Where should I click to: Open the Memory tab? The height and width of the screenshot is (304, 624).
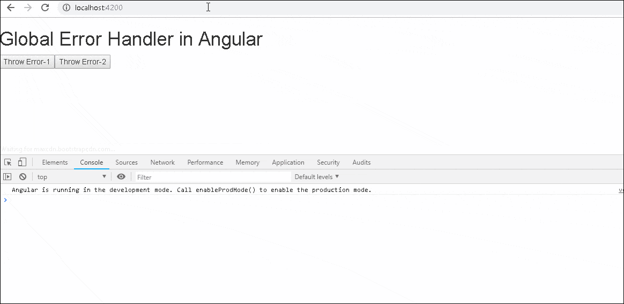click(248, 162)
